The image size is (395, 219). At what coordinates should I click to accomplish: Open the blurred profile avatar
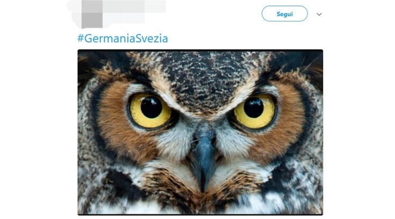92,14
